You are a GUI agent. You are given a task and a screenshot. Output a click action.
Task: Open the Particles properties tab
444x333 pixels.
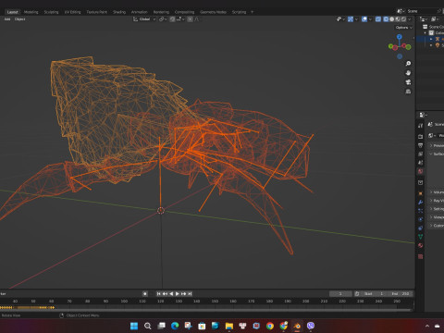[x=420, y=211]
